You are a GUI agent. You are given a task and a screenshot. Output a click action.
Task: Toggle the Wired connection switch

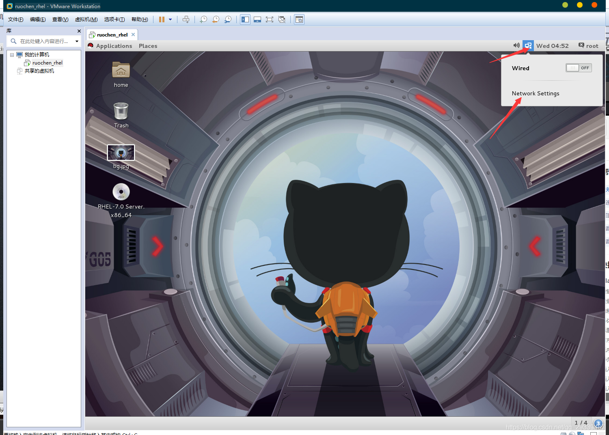[x=579, y=68]
